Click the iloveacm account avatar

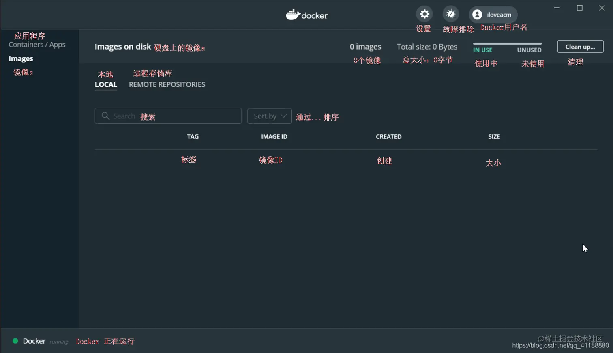477,14
